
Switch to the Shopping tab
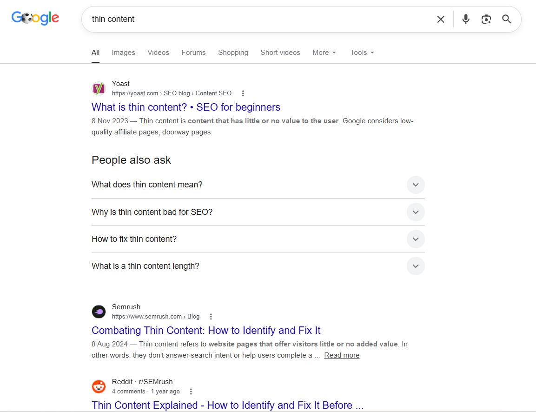pos(233,53)
